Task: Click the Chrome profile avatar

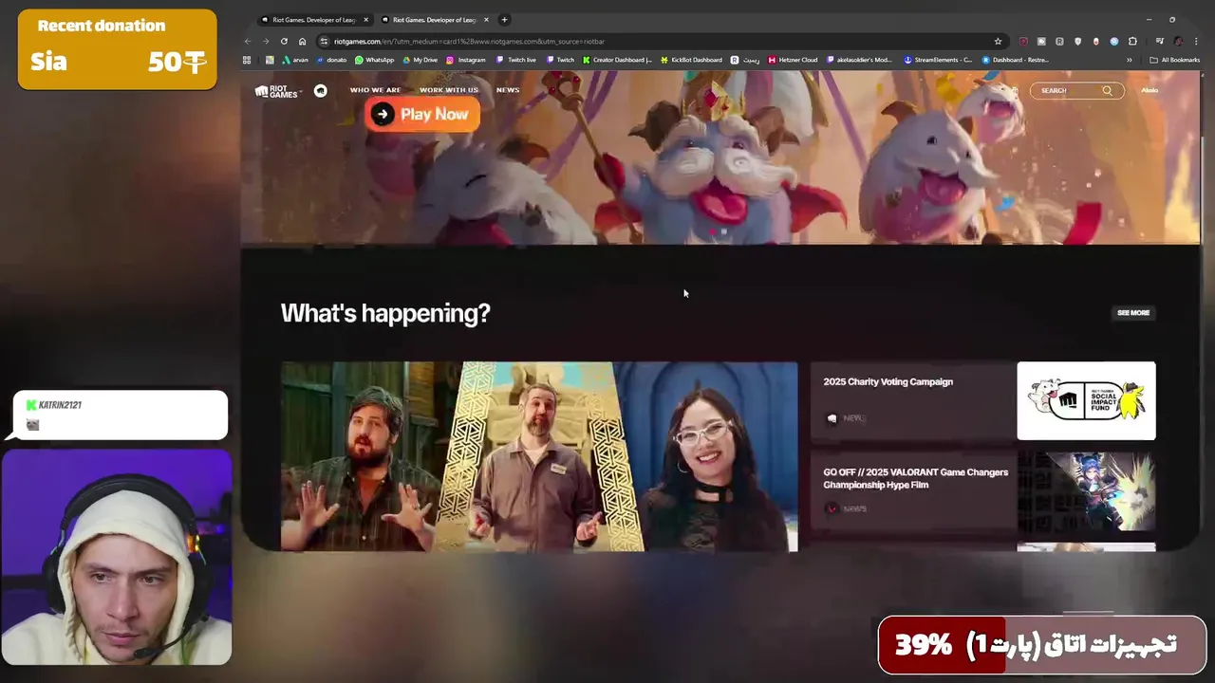Action: pyautogui.click(x=1178, y=41)
